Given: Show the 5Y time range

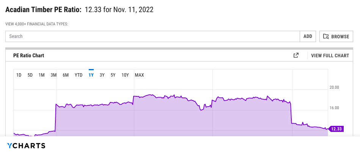Looking at the screenshot, I should pos(113,75).
